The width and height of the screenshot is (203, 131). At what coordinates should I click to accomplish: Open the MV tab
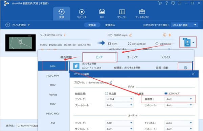102,14
